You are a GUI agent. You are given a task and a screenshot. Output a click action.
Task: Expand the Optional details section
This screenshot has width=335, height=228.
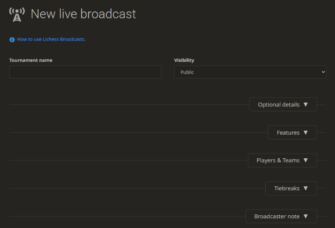point(279,105)
